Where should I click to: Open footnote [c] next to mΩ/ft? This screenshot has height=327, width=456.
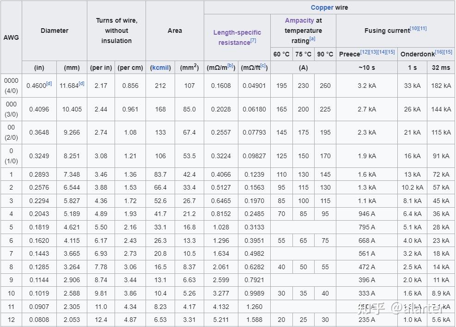pos(263,66)
